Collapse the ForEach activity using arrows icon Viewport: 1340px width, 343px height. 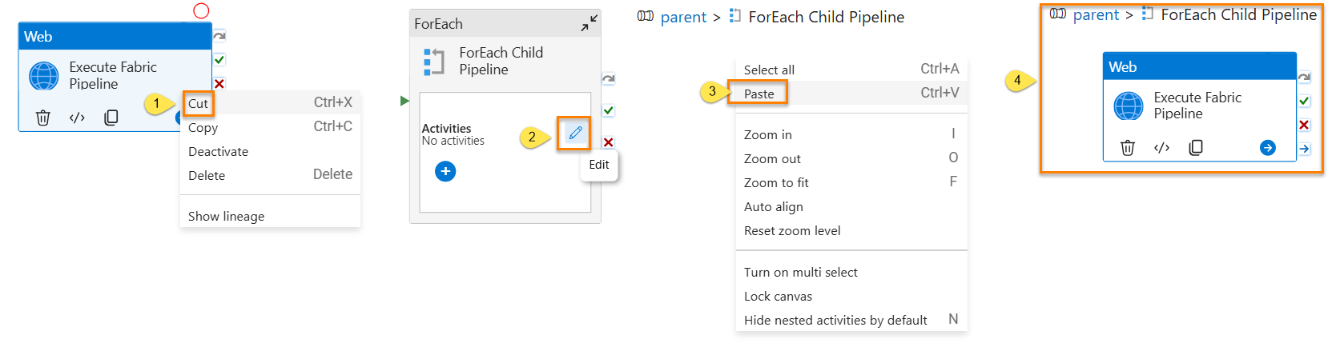(589, 24)
